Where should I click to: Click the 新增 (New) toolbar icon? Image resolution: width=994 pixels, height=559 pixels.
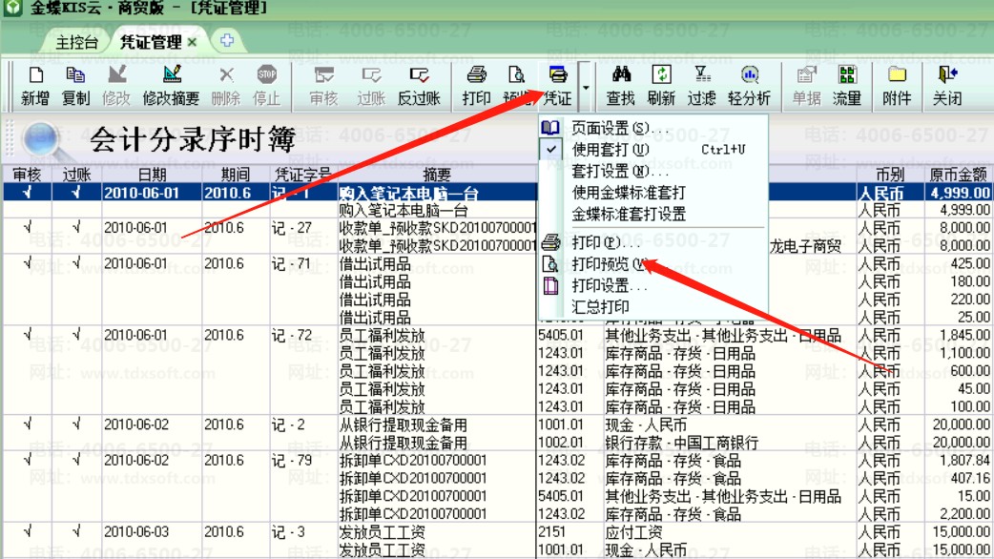35,85
